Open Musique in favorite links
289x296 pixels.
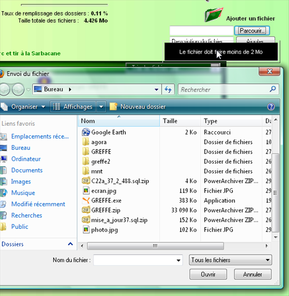click(23, 193)
